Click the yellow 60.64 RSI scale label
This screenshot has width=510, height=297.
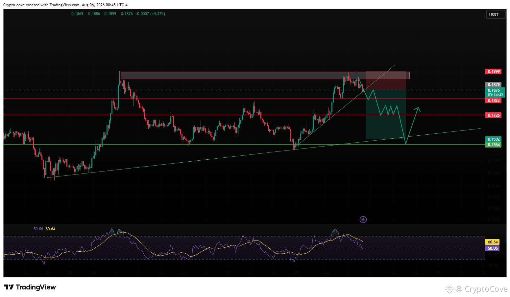click(492, 242)
